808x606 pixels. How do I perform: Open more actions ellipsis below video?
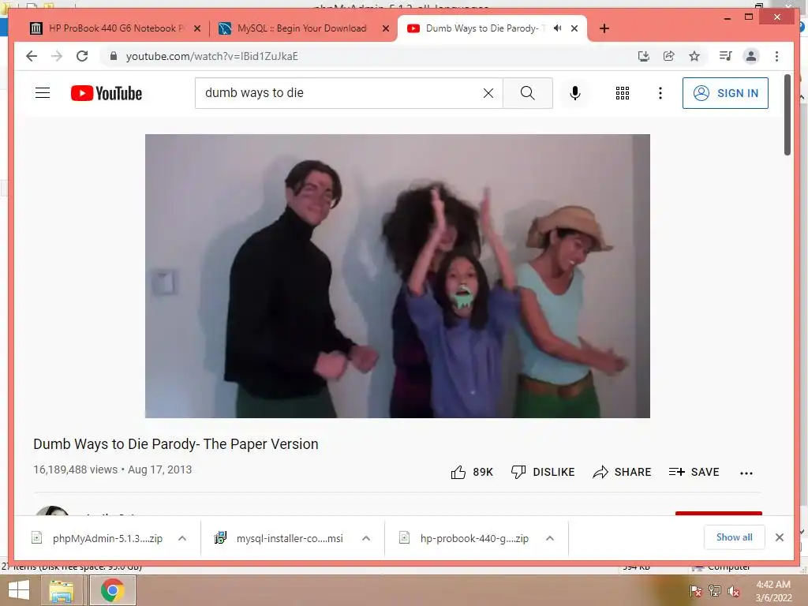pos(746,473)
